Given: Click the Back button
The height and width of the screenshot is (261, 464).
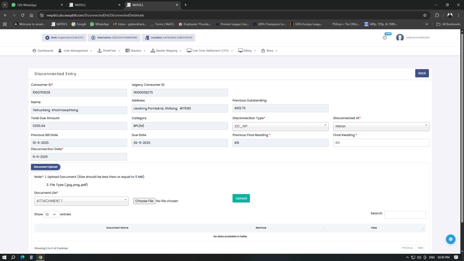Looking at the screenshot, I should pyautogui.click(x=422, y=73).
